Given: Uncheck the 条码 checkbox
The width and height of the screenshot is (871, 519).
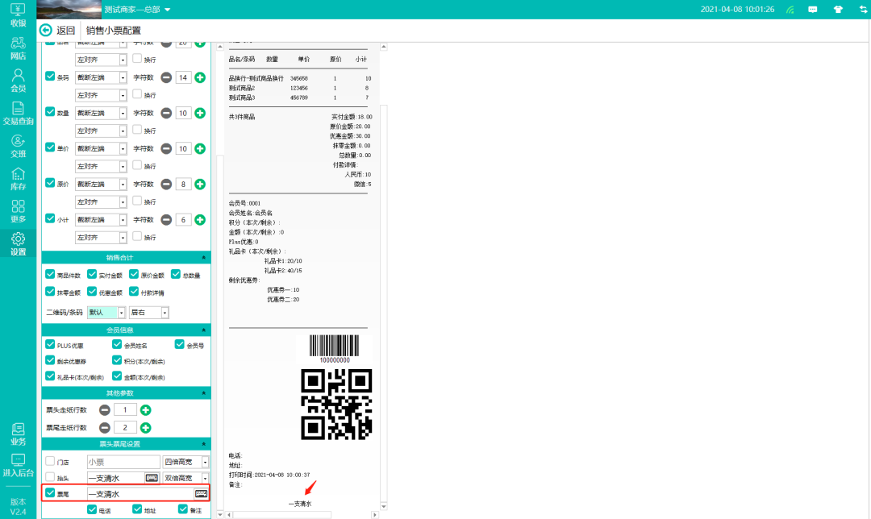Looking at the screenshot, I should (x=50, y=77).
